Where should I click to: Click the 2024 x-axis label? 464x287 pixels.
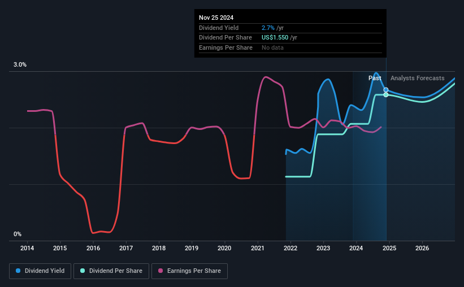pos(356,248)
